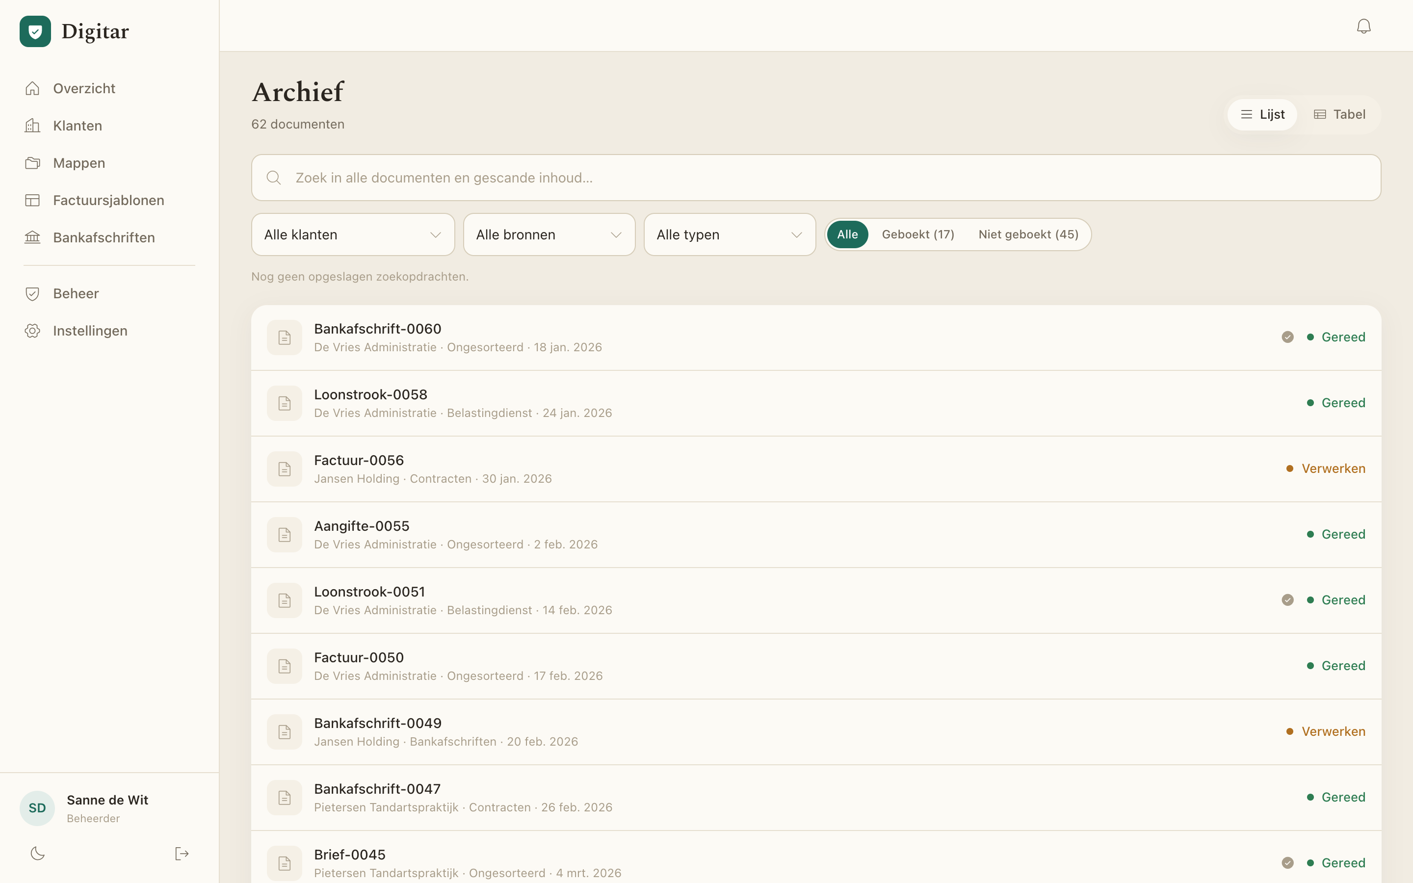The width and height of the screenshot is (1413, 883).
Task: Focus the document search field
Action: pos(816,178)
